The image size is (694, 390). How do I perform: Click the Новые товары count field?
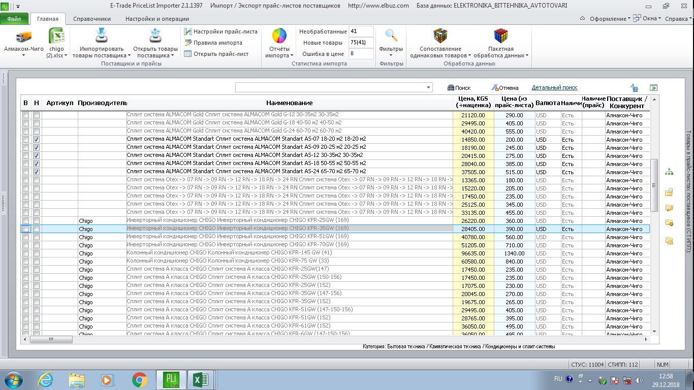click(x=361, y=43)
